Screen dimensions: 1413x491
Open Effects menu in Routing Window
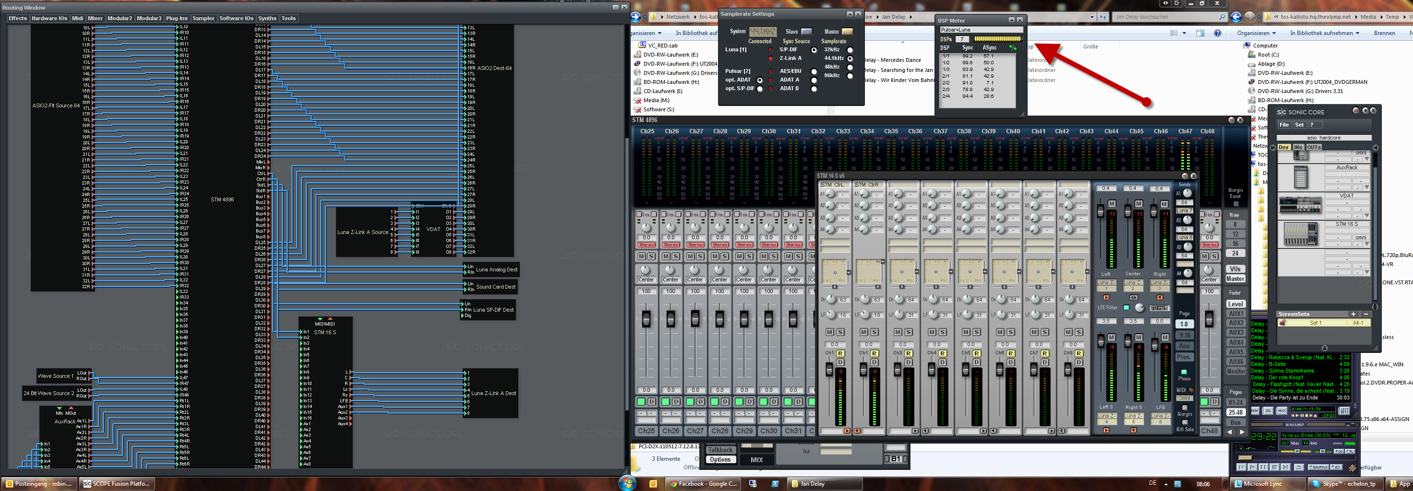pyautogui.click(x=18, y=18)
